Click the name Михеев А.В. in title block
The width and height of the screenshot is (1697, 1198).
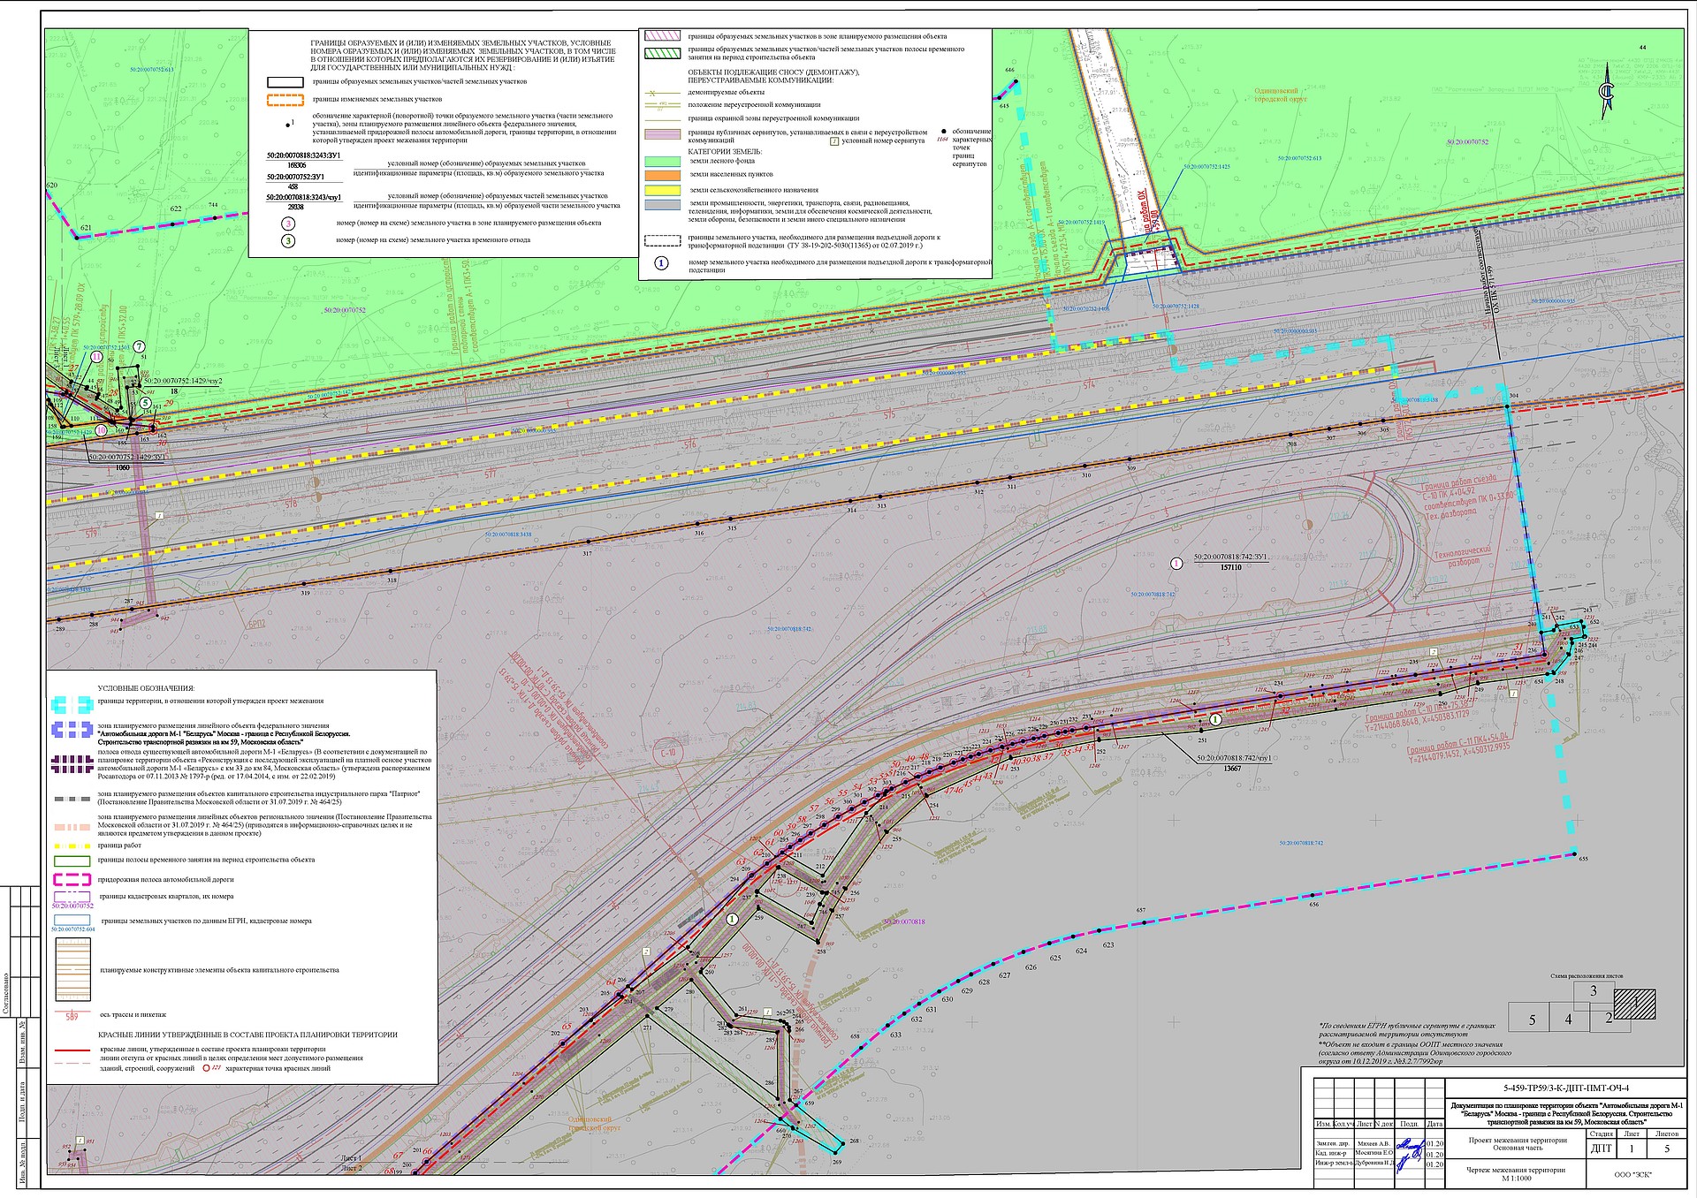point(1373,1143)
